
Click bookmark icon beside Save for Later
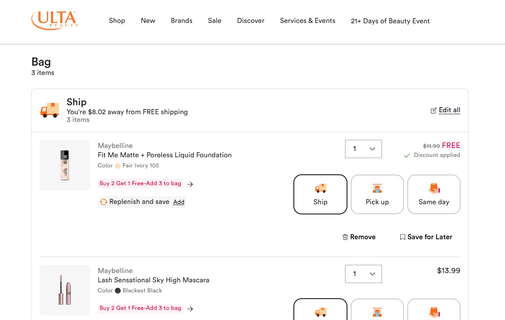coord(403,237)
